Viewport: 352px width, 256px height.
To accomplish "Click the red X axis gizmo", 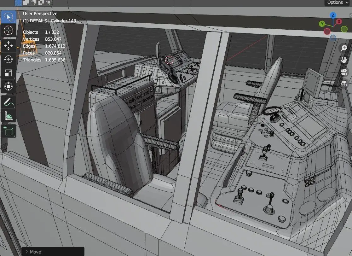I will (339, 21).
